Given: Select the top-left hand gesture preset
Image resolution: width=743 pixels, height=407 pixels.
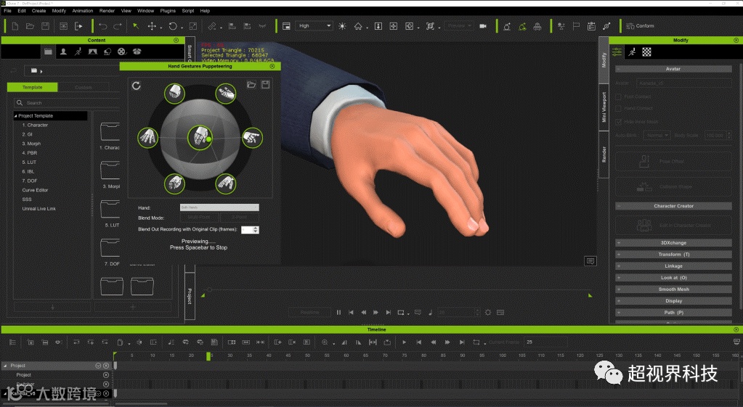Looking at the screenshot, I should [174, 93].
